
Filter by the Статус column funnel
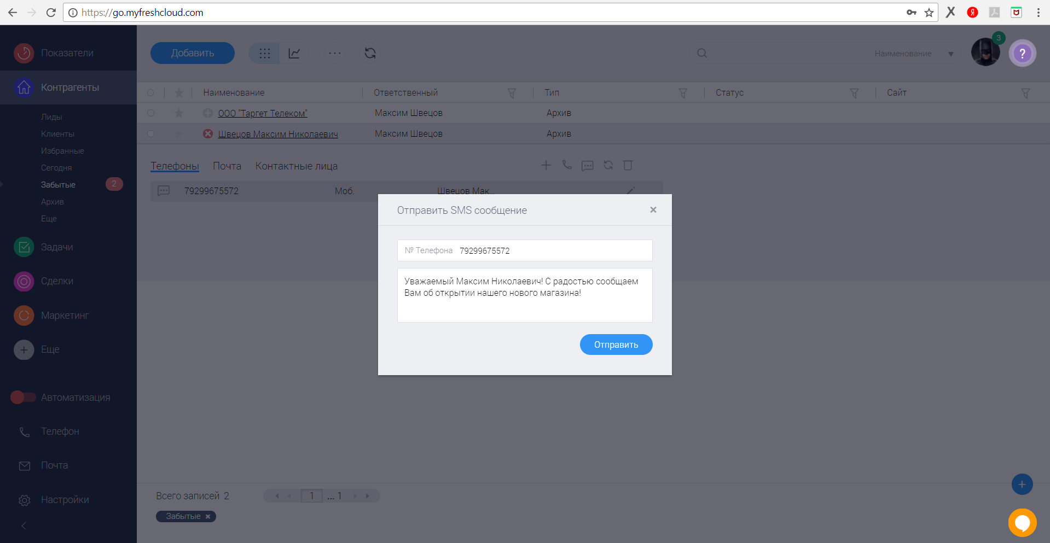coord(854,93)
